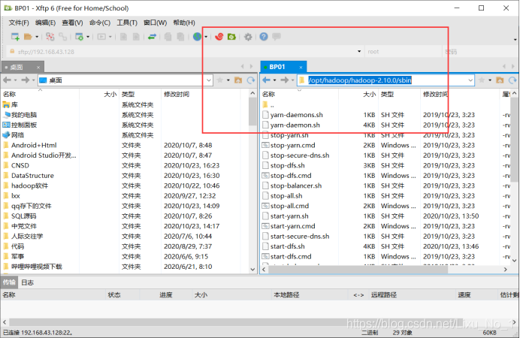Click the New Session icon

(x=15, y=37)
